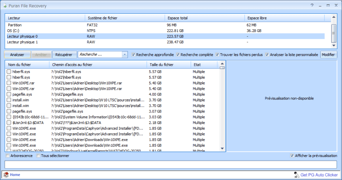This screenshot has width=342, height=180.
Task: Check the first hiberfil.sys file checkbox
Action: point(9,72)
